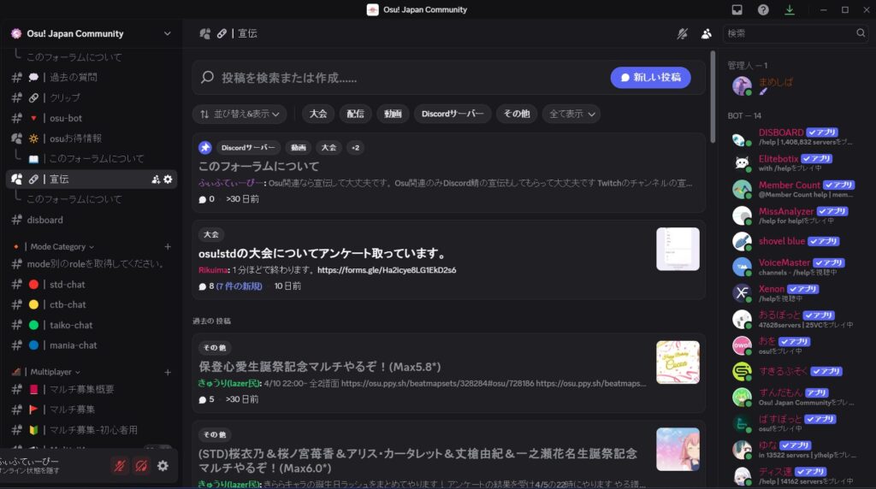The image size is (876, 489).
Task: Open the taiko-chat channel
Action: 92,325
